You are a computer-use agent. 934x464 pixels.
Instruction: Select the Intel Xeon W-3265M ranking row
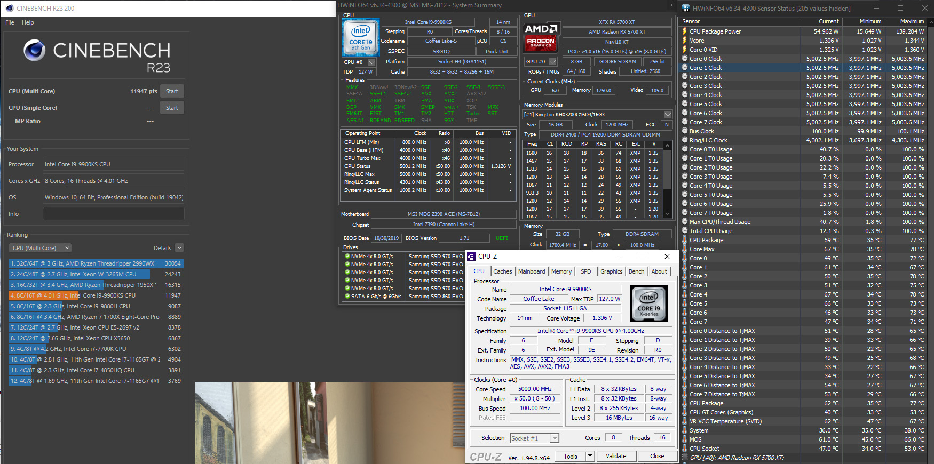[x=96, y=274]
